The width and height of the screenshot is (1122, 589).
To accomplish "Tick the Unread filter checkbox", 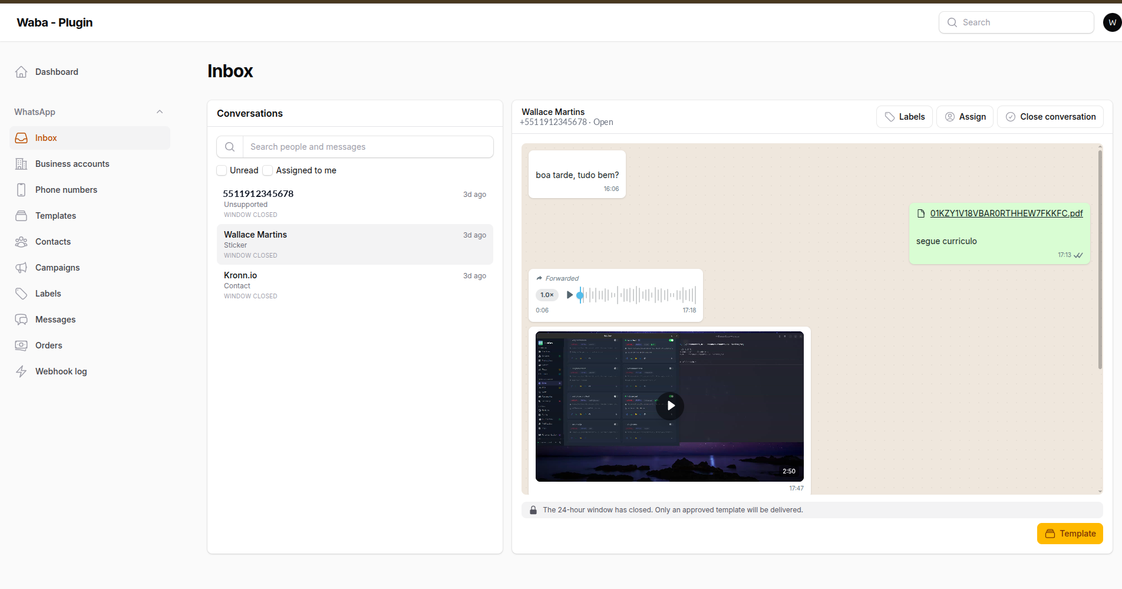I will click(222, 170).
